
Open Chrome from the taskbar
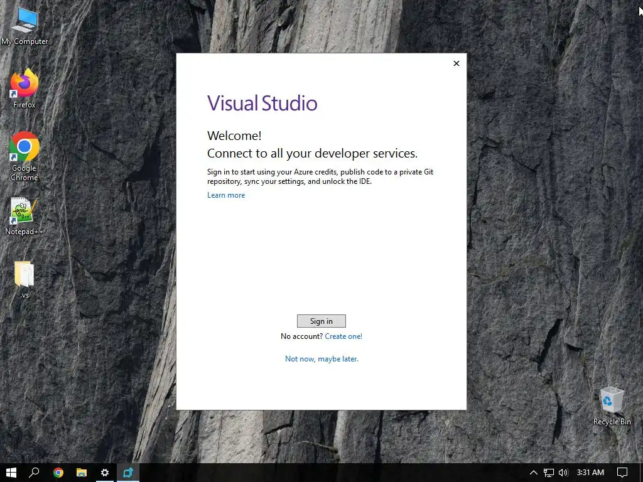[x=58, y=473]
